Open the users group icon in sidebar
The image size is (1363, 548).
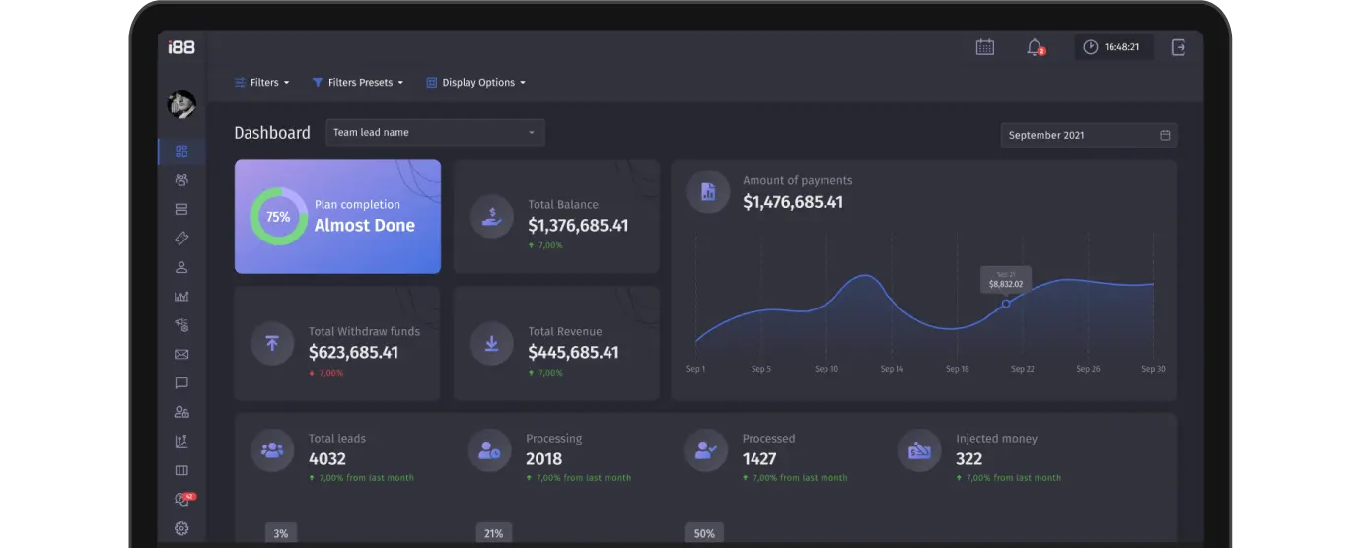pyautogui.click(x=181, y=180)
